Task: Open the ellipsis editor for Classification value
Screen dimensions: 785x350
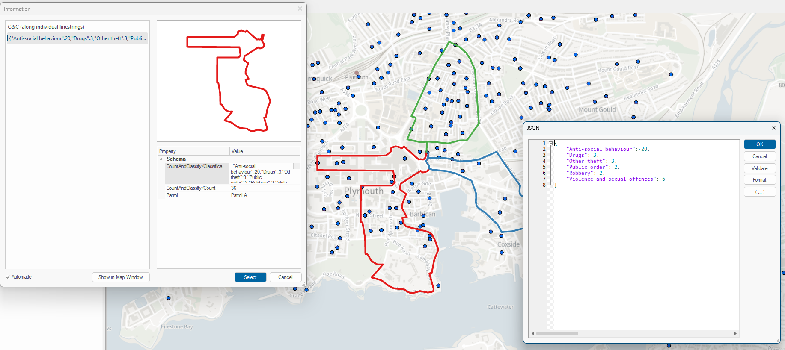Action: coord(297,166)
